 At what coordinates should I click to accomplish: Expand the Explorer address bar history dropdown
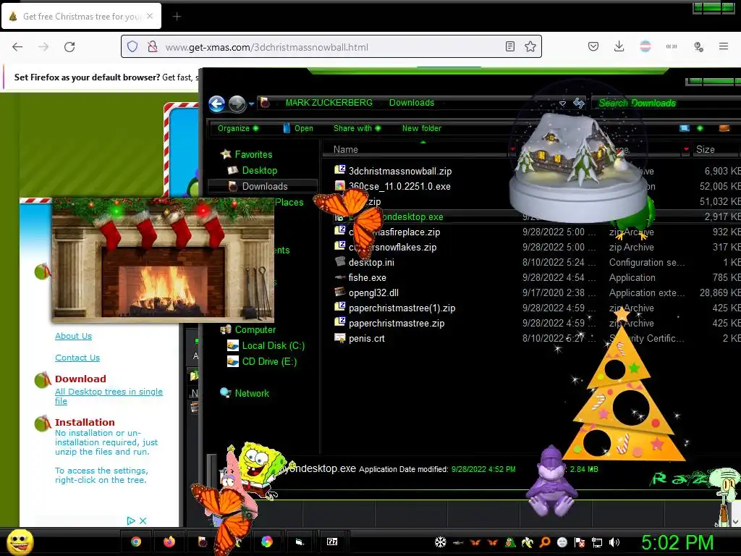562,103
